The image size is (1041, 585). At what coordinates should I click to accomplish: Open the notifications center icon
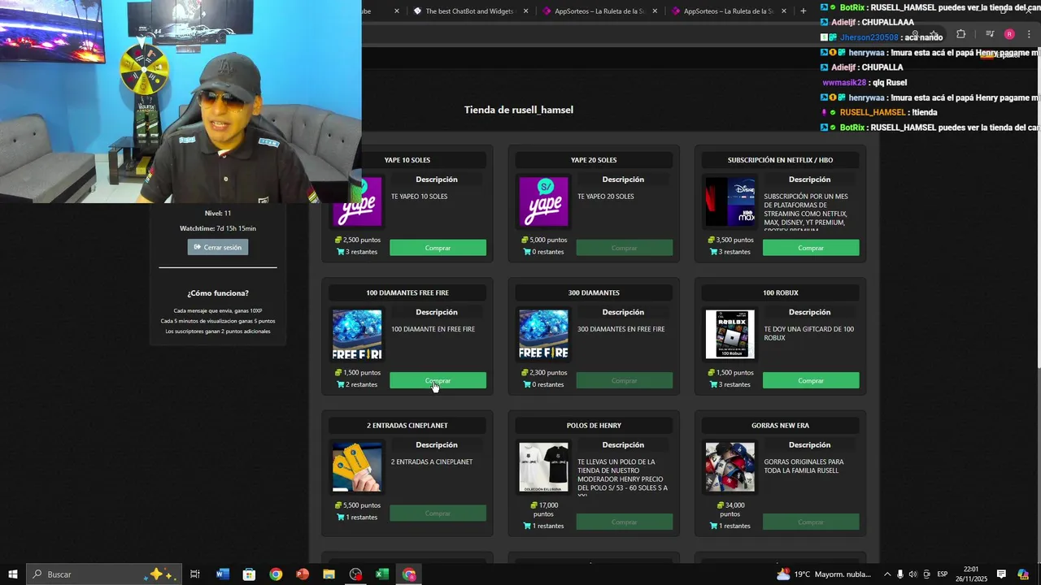(x=1002, y=574)
